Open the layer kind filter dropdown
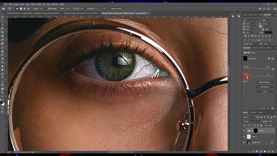 (x=249, y=117)
